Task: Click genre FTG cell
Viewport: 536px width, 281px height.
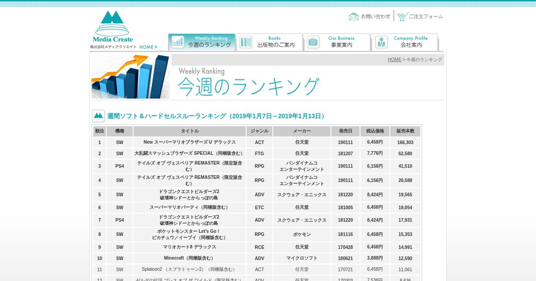Action: click(260, 153)
